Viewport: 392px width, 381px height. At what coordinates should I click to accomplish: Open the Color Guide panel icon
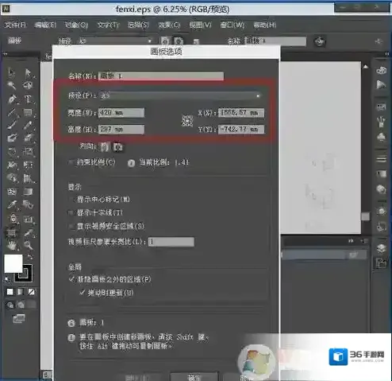click(x=381, y=85)
